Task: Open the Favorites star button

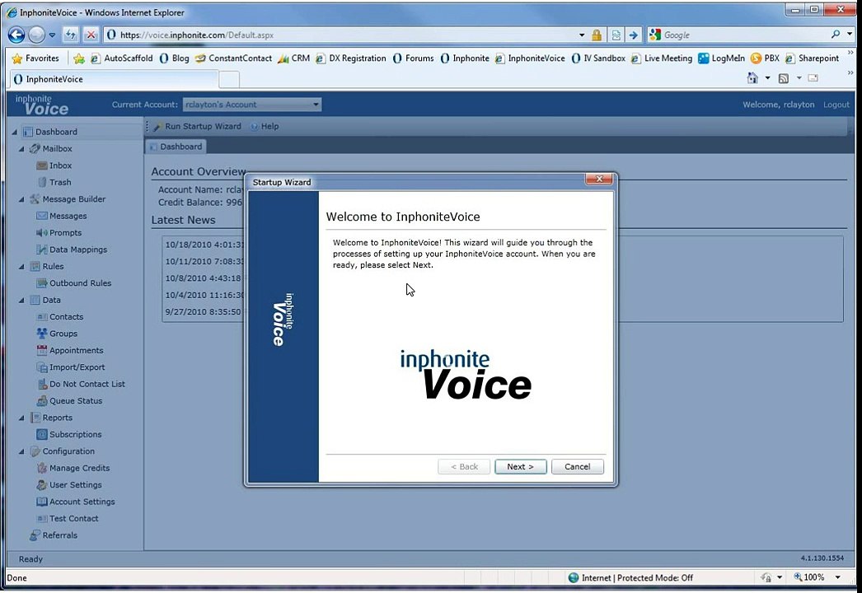Action: (35, 58)
